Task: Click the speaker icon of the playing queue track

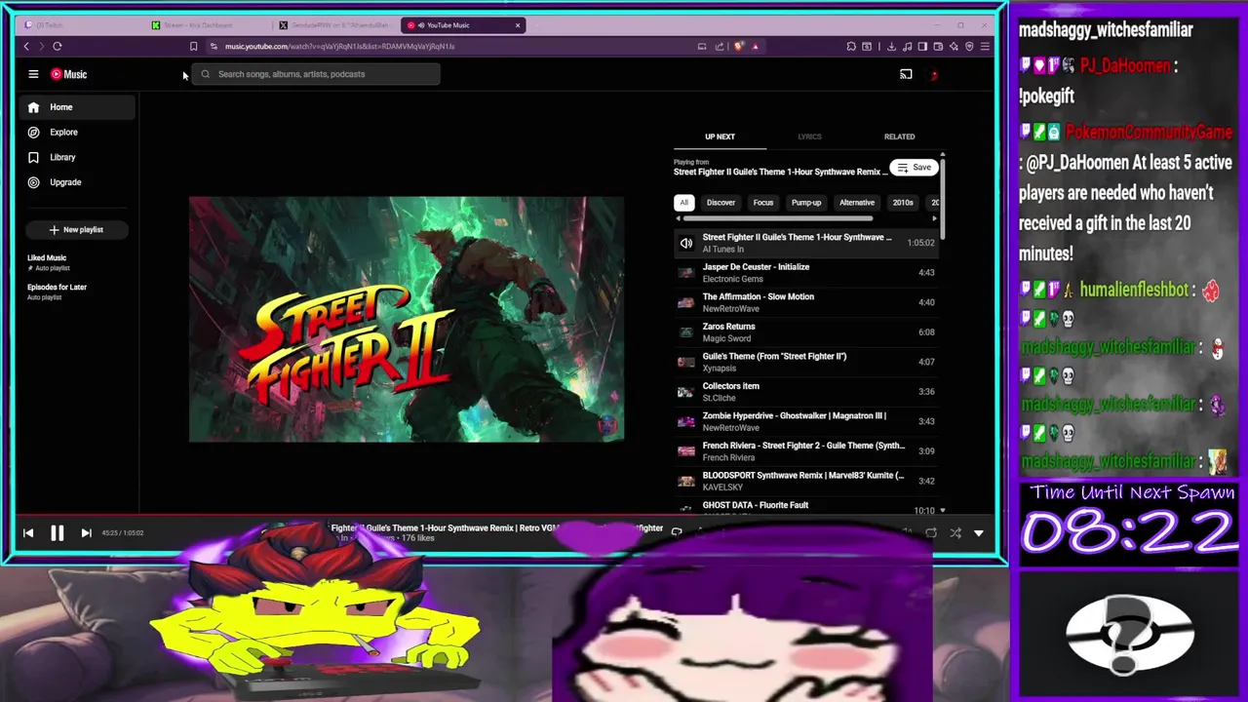Action: click(x=686, y=243)
